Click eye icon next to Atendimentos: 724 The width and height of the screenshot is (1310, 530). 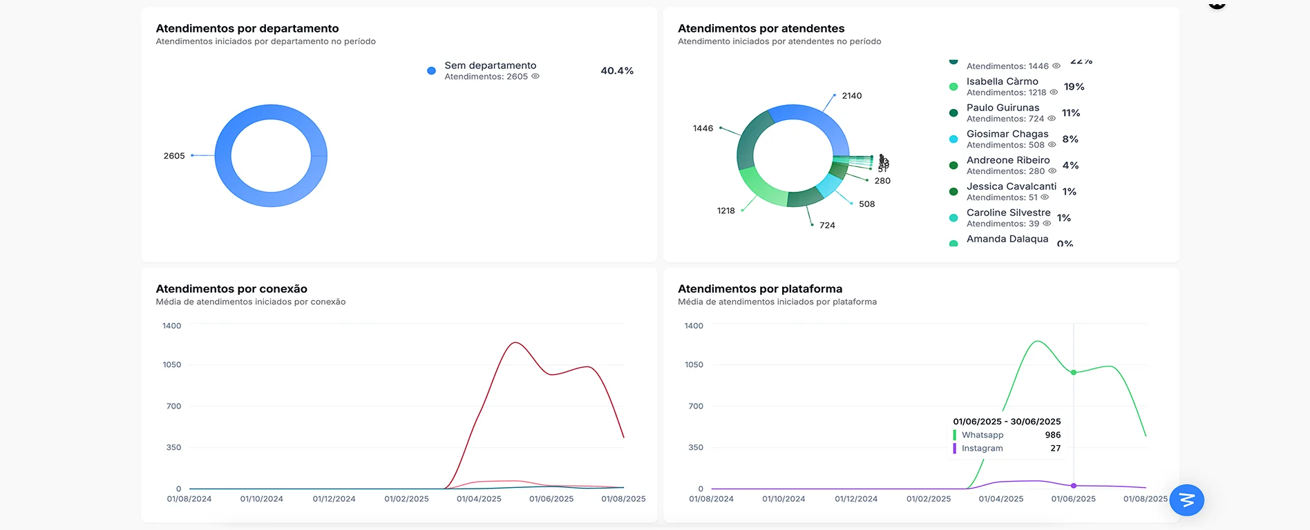[x=1052, y=119]
